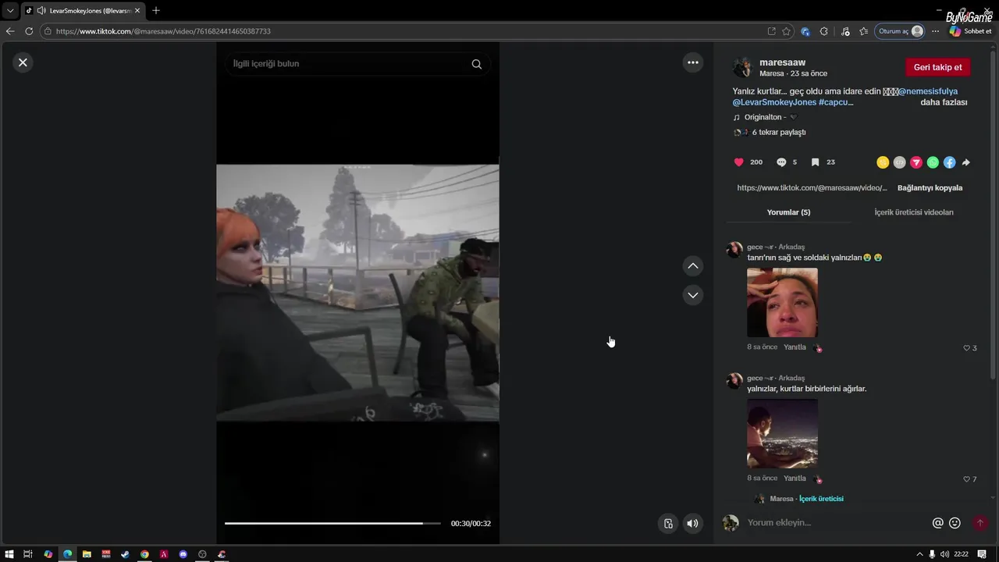The width and height of the screenshot is (999, 562).
Task: Click '6 tekrar paylaştı' reposts text
Action: [x=779, y=133]
